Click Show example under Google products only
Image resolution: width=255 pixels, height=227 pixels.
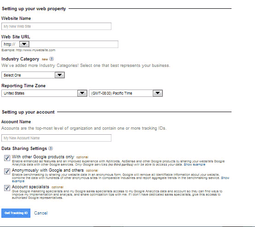pos(195,164)
